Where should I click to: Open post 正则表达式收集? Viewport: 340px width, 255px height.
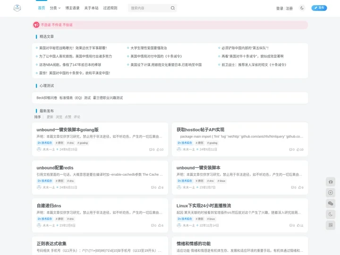pyautogui.click(x=51, y=244)
